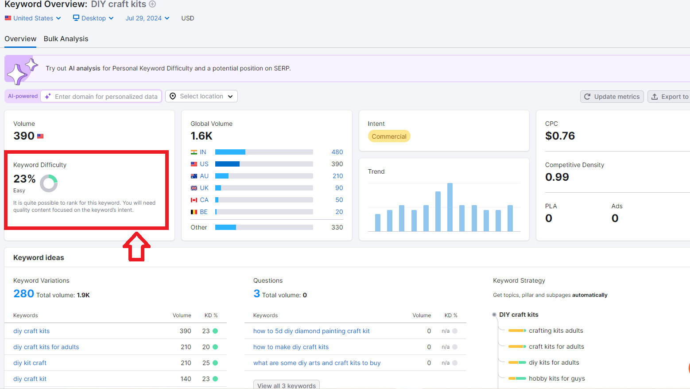Select hobby kits for guys in strategy tree

coord(557,378)
